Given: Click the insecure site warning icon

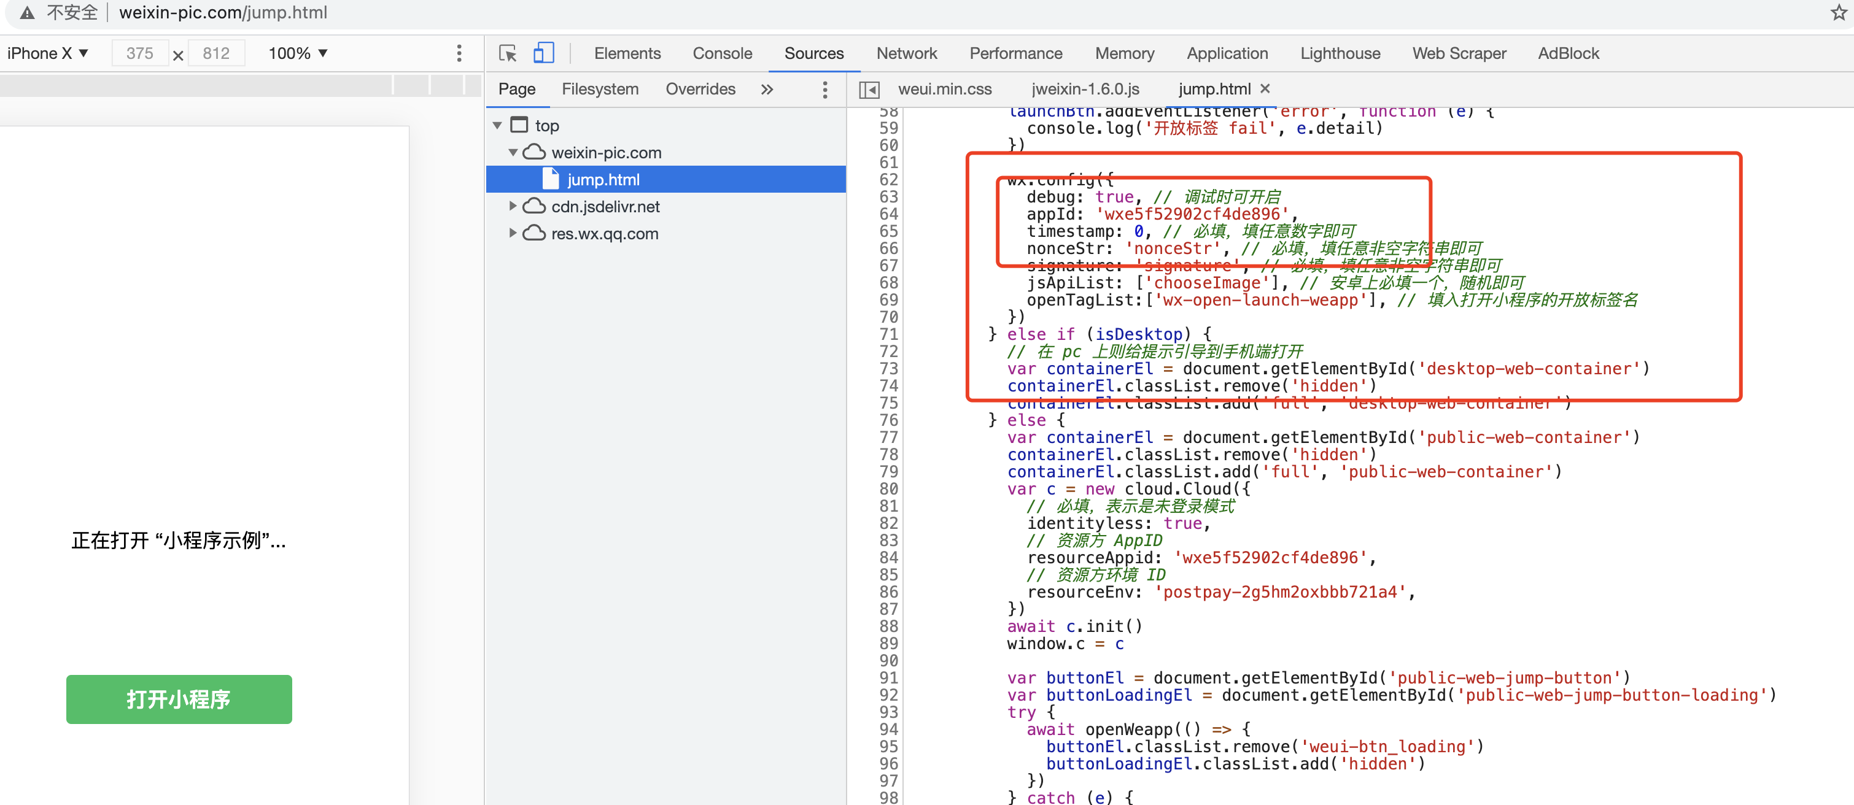Looking at the screenshot, I should 26,12.
